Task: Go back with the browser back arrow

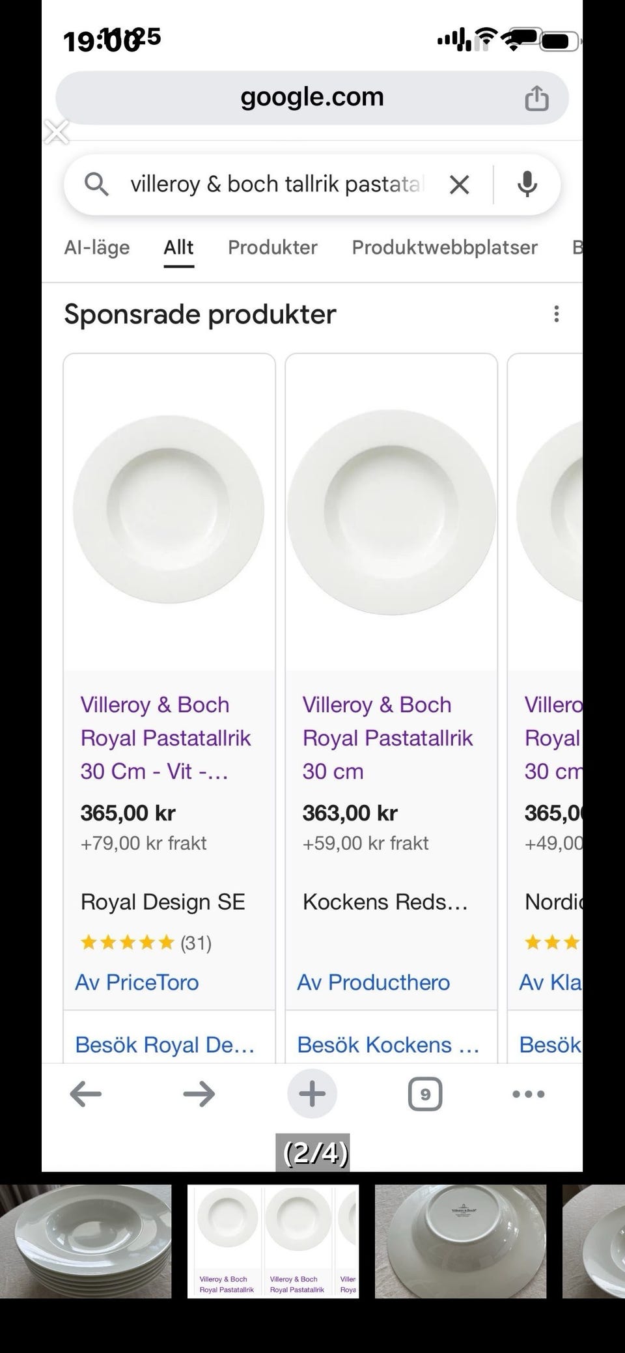Action: [86, 1094]
